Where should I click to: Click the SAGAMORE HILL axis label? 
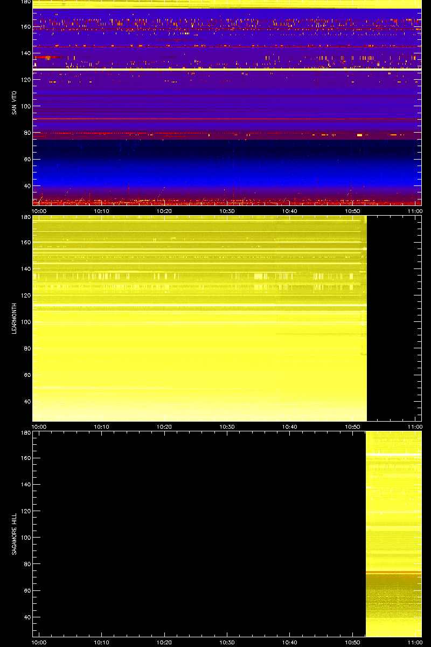click(15, 534)
